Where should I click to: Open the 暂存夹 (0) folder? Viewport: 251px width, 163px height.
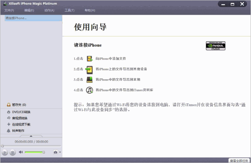tap(16, 105)
